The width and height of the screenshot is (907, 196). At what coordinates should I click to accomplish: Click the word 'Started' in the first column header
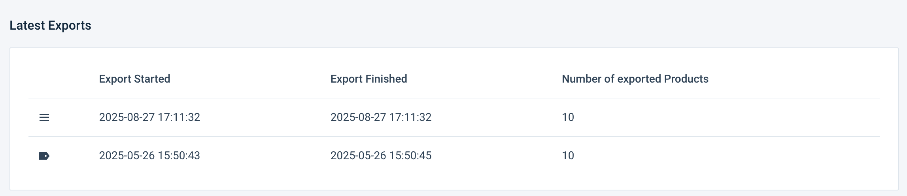click(152, 79)
